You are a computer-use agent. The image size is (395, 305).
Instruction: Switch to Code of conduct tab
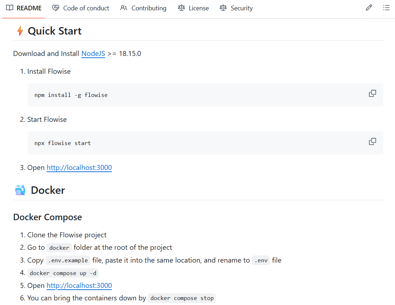[x=81, y=8]
